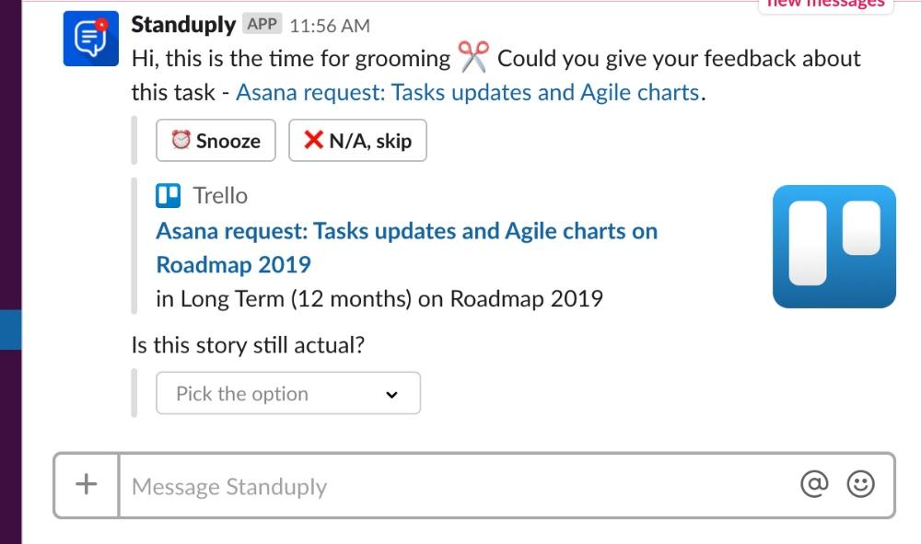Click the Standuply app avatar icon
Screen dimensions: 921x544
click(x=91, y=39)
